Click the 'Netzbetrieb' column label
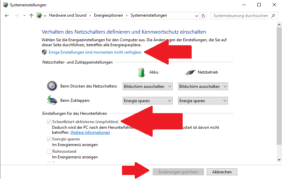Viewport: 282px width, 179px height. (x=208, y=72)
